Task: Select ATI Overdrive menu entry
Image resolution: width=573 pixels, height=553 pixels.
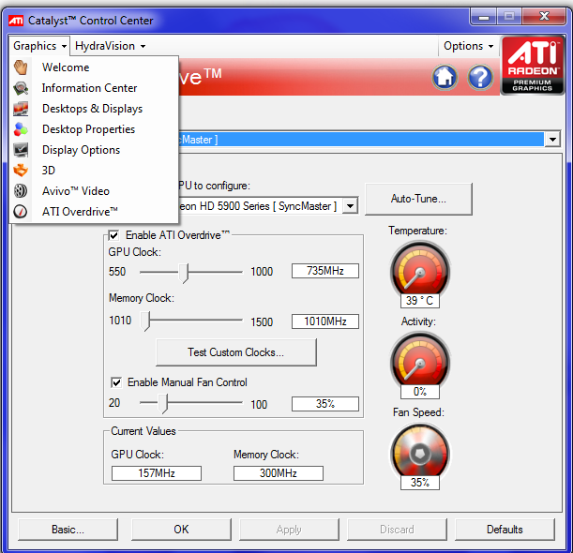Action: (94, 212)
